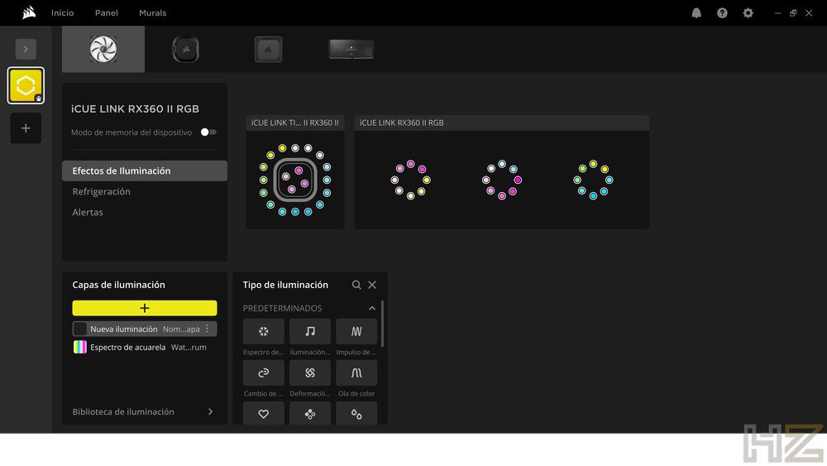Toggle Modo de memoria del dispositivo

pos(208,132)
